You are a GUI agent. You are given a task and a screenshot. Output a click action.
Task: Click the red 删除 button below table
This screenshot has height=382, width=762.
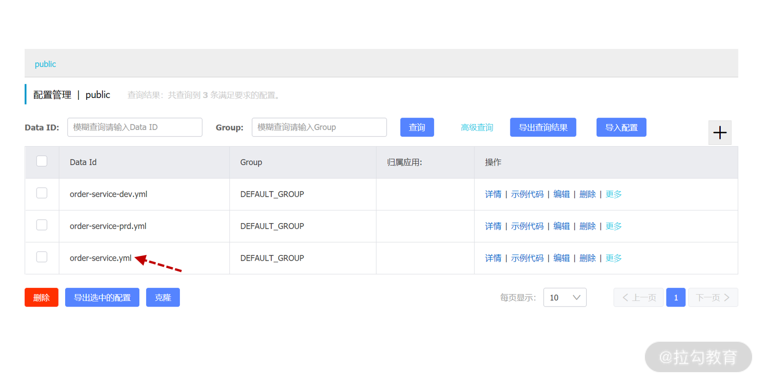42,297
